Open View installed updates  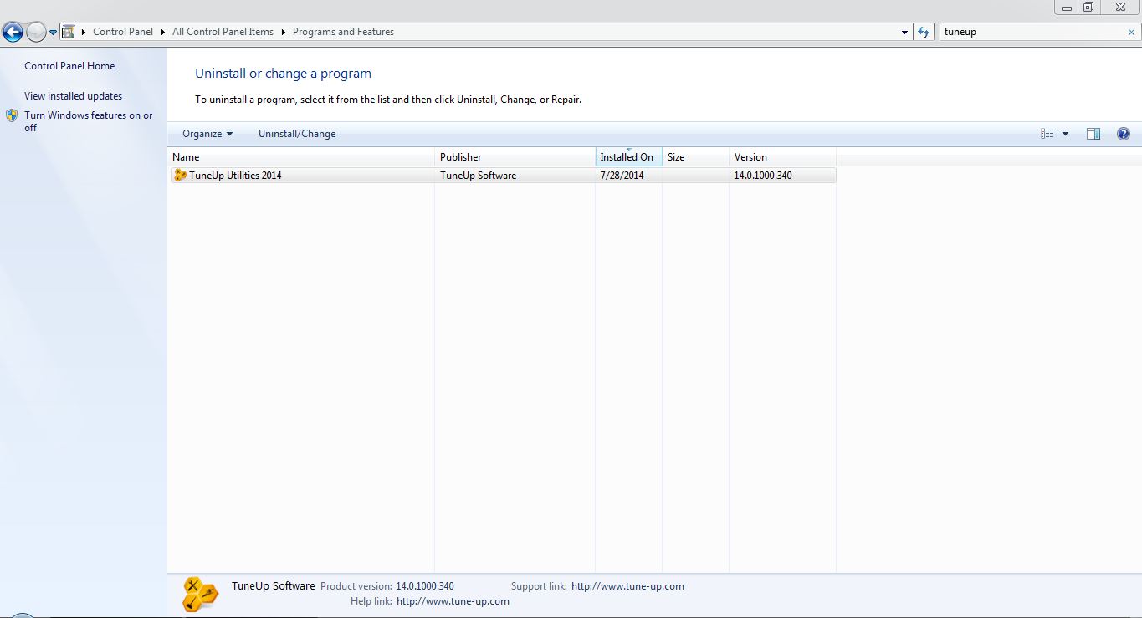[73, 96]
